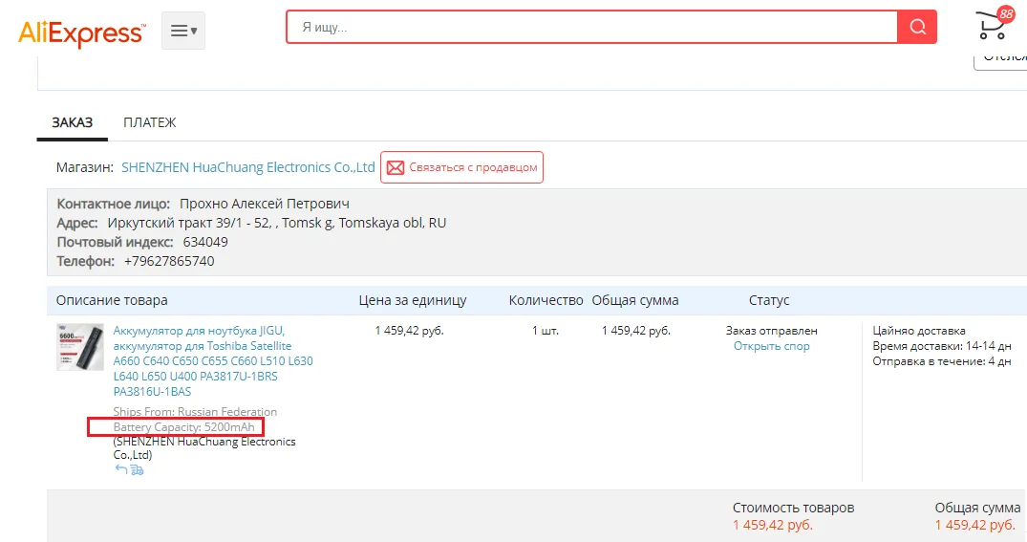Image resolution: width=1027 pixels, height=542 pixels.
Task: Open SHENZHEN HuaChuang Electronics store link
Action: 247,167
